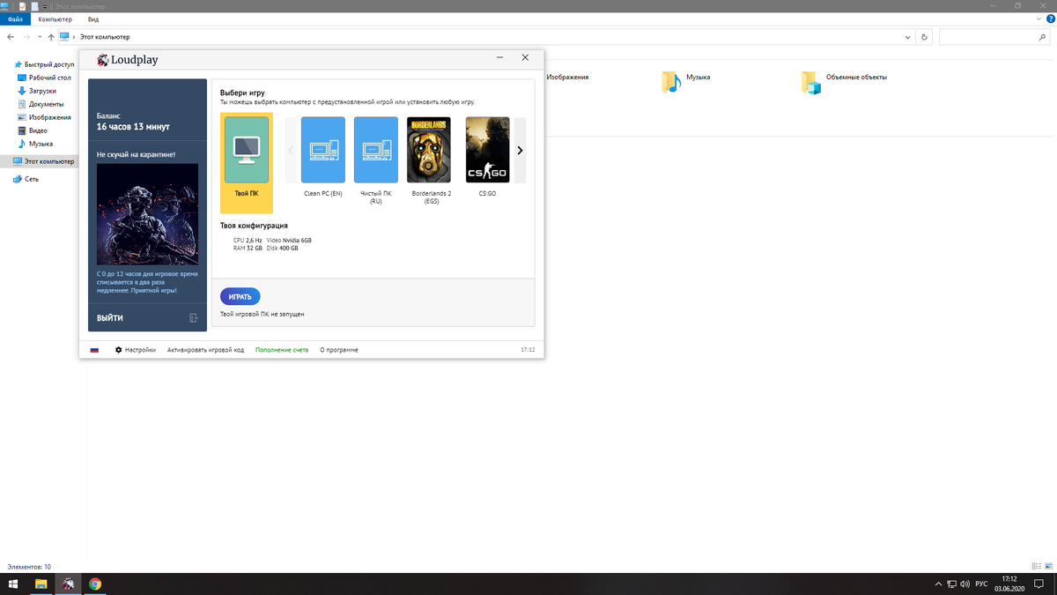Open Музыка in the navigation pane
This screenshot has height=595, width=1057.
41,144
